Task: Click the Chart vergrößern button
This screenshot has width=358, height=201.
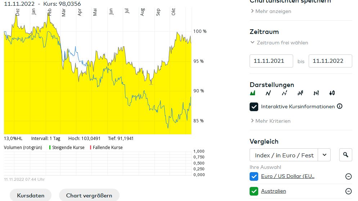Action: (x=89, y=196)
